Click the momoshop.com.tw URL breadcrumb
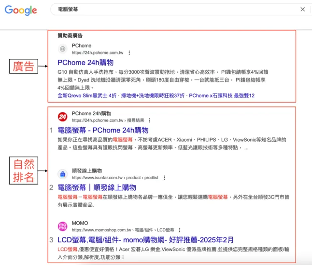The height and width of the screenshot is (265, 312). click(123, 230)
